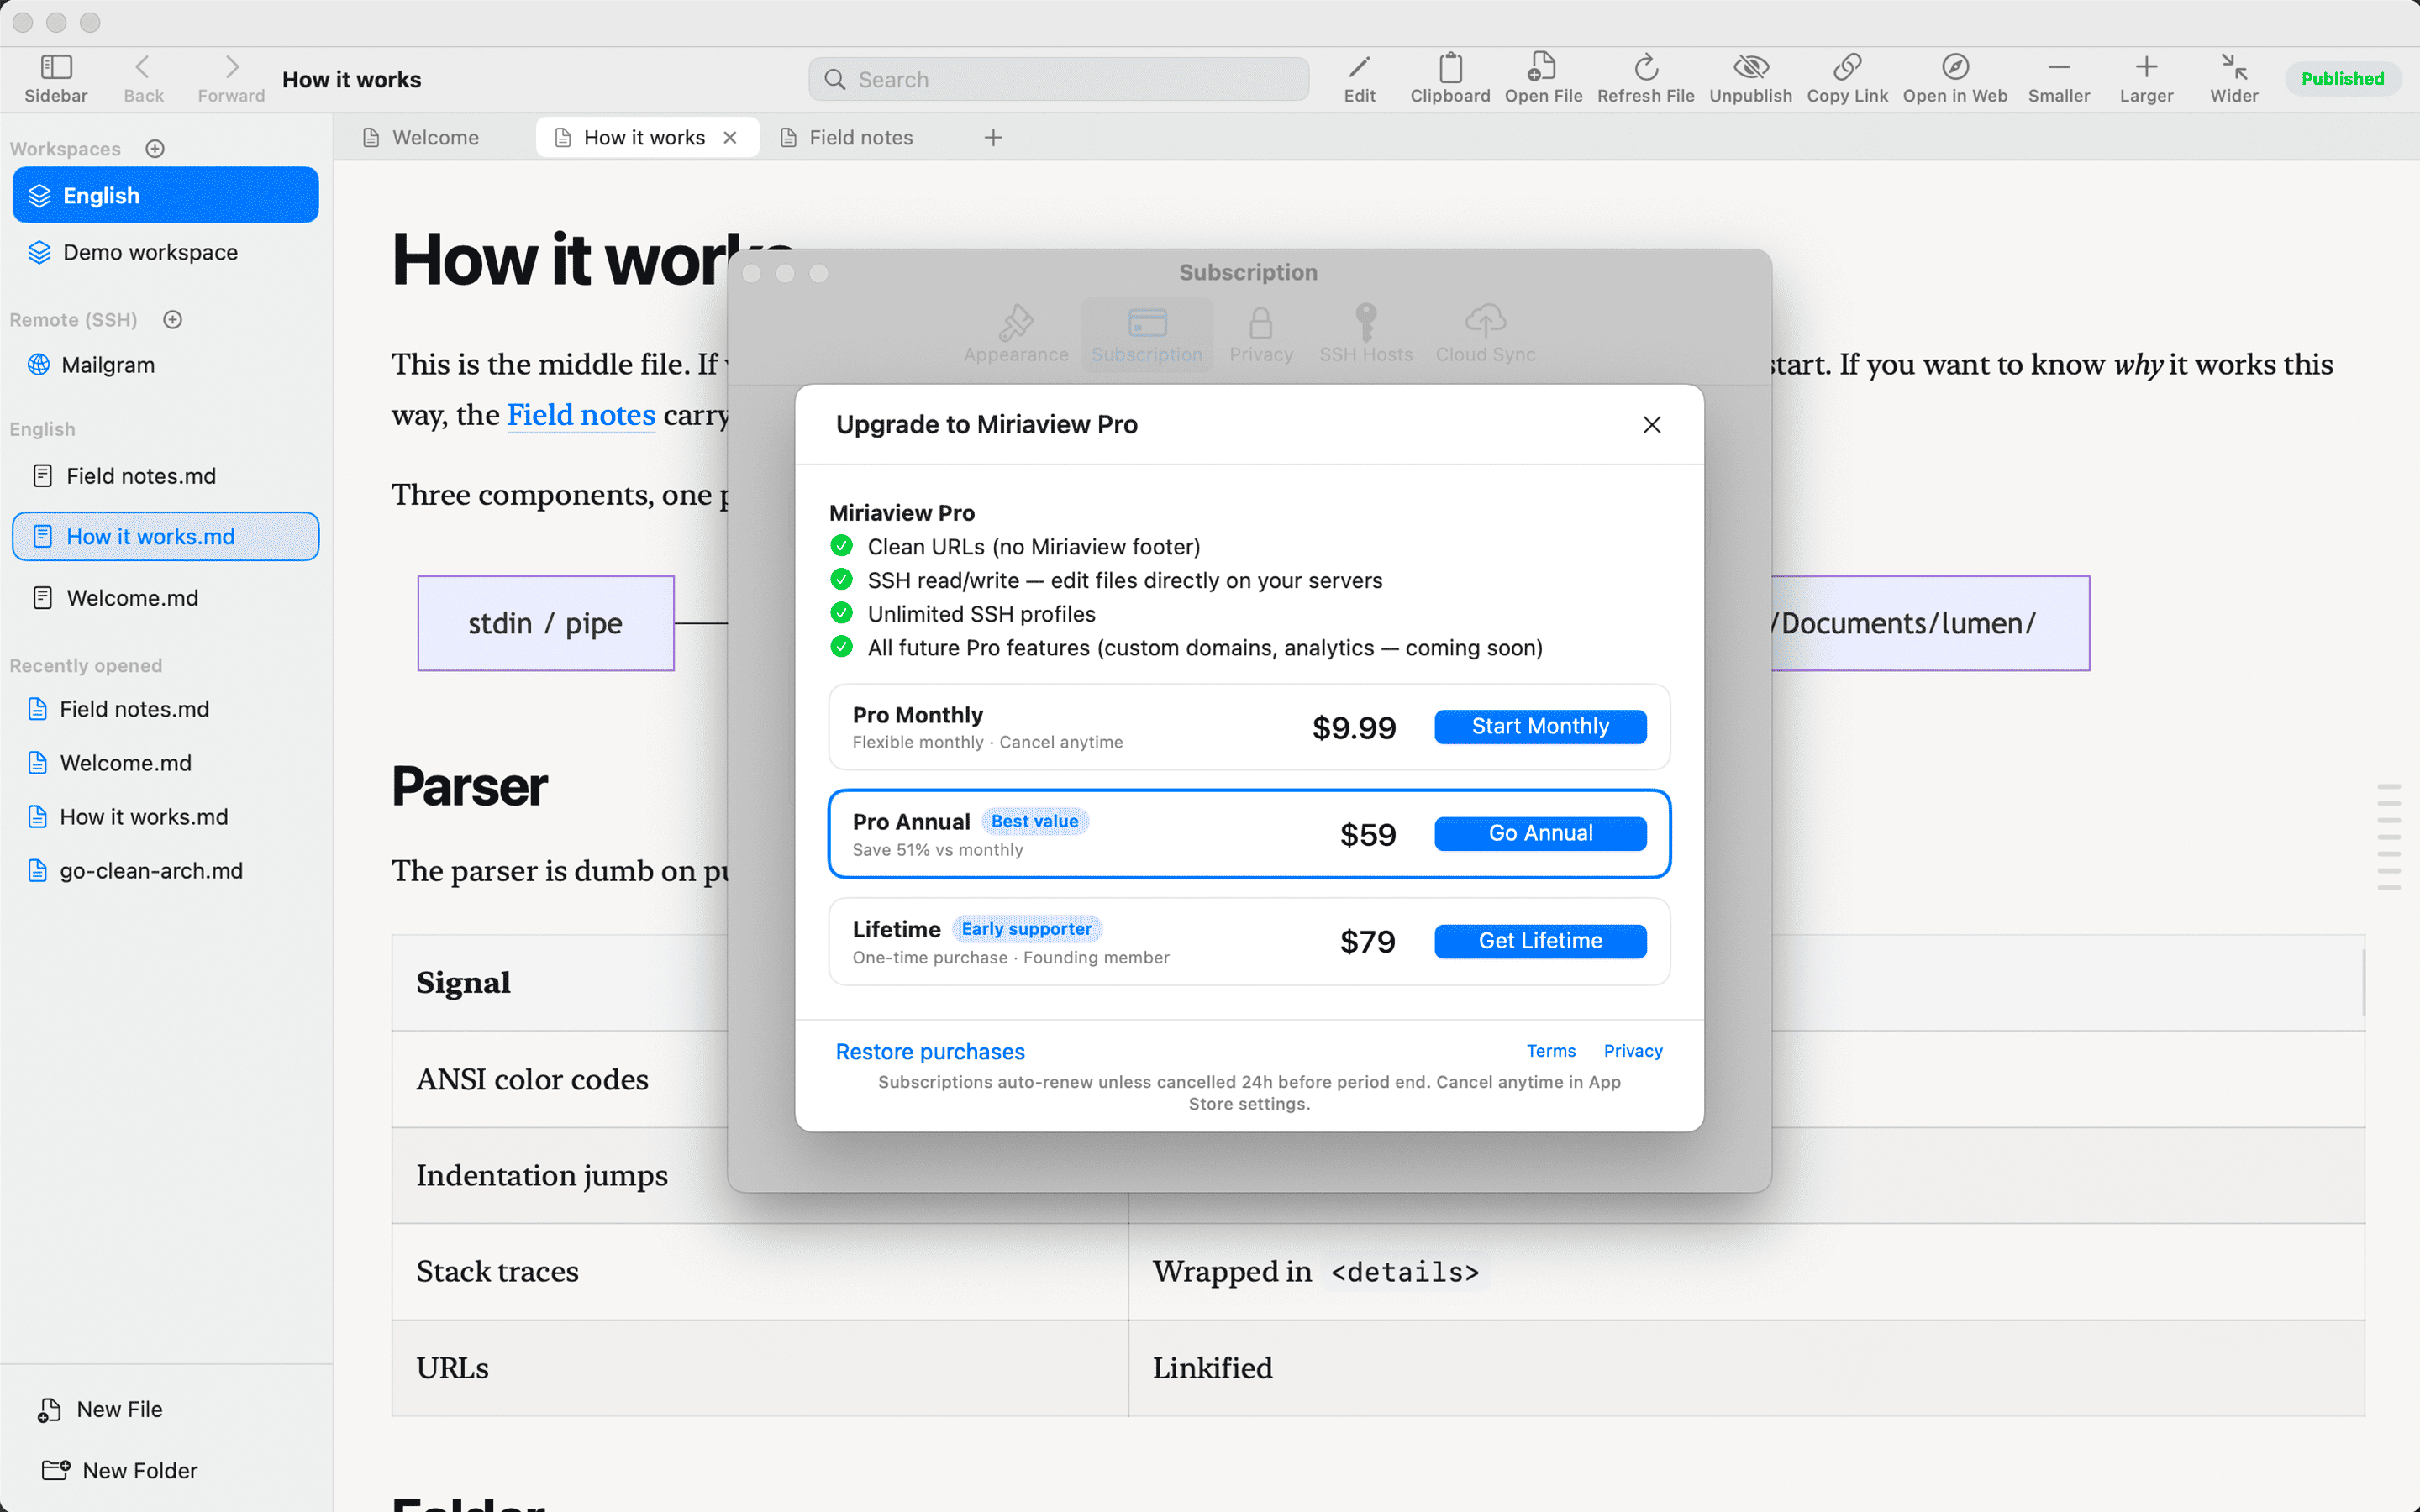The width and height of the screenshot is (2420, 1512).
Task: Click the Early supporter badge
Action: click(1027, 929)
